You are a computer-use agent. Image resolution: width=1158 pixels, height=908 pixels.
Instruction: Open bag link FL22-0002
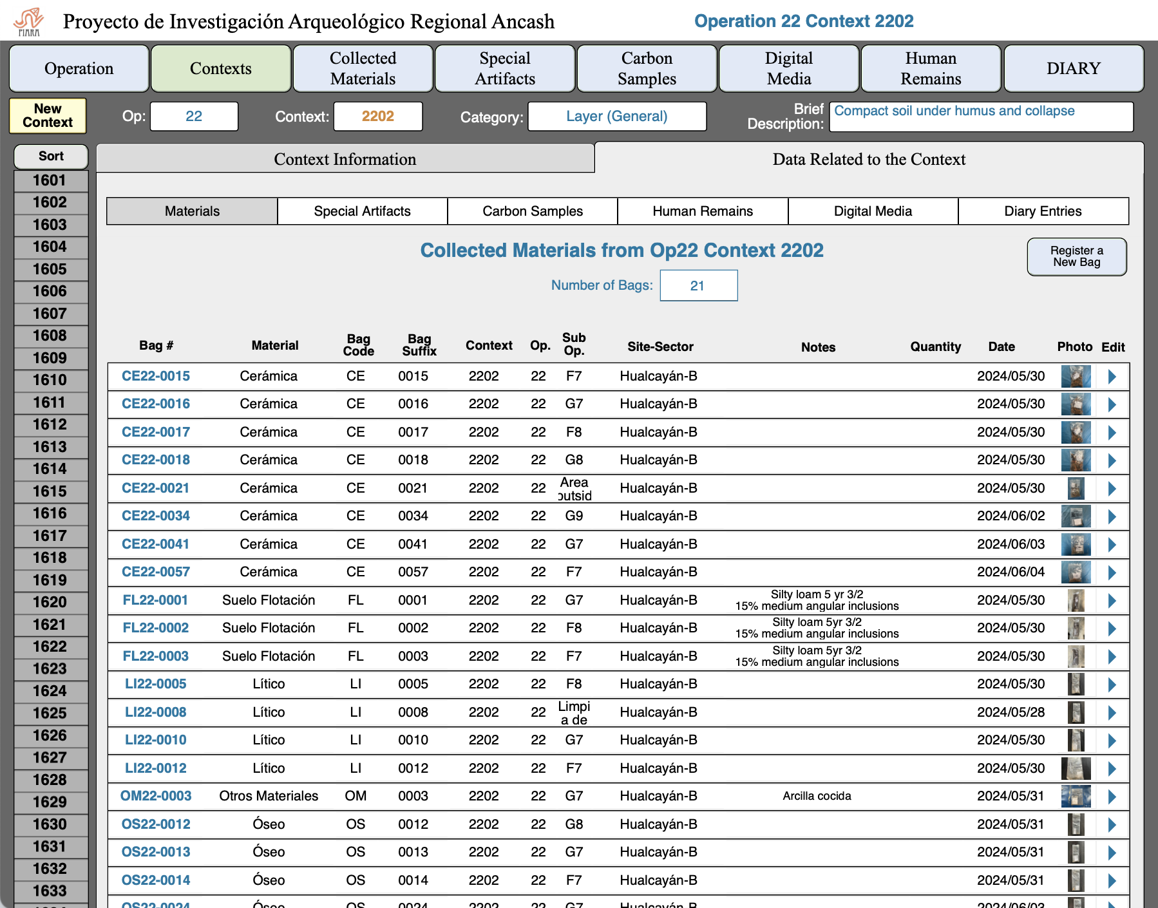156,628
